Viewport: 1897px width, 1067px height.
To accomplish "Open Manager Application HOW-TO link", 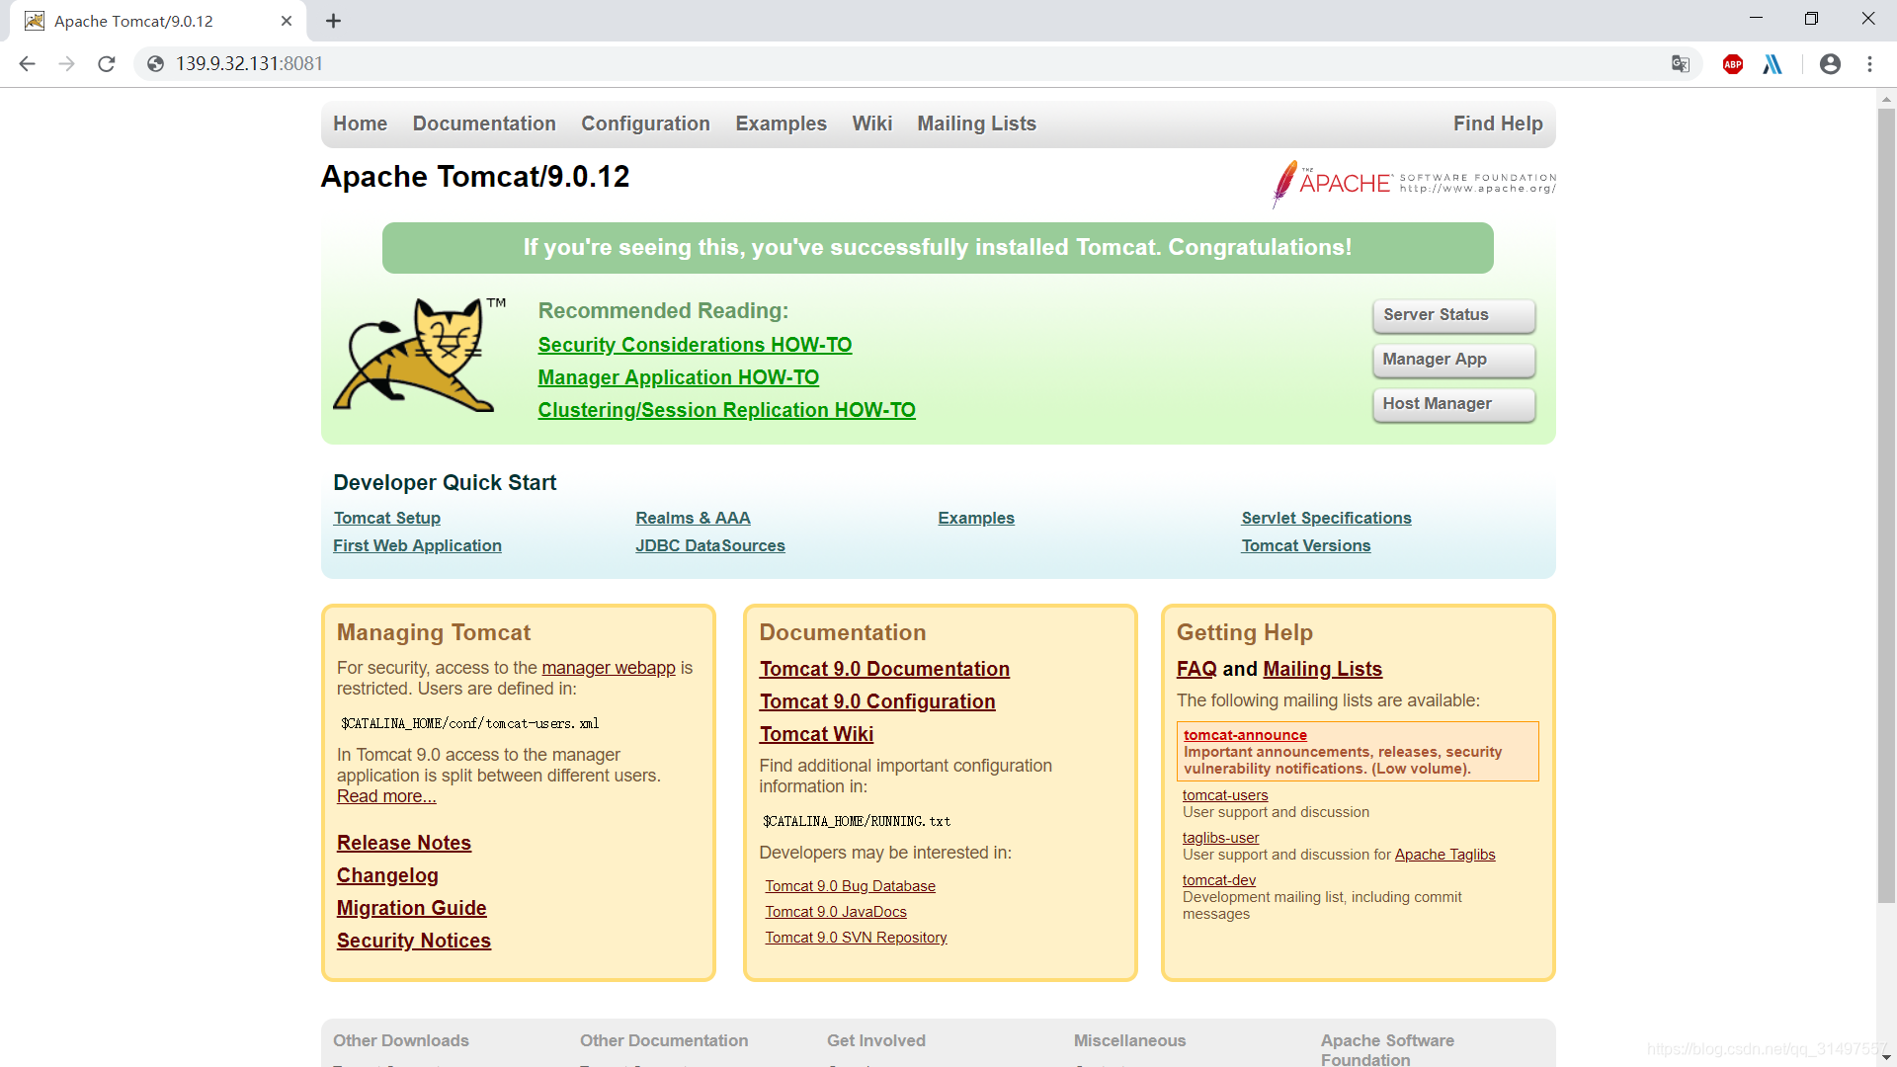I will click(678, 377).
